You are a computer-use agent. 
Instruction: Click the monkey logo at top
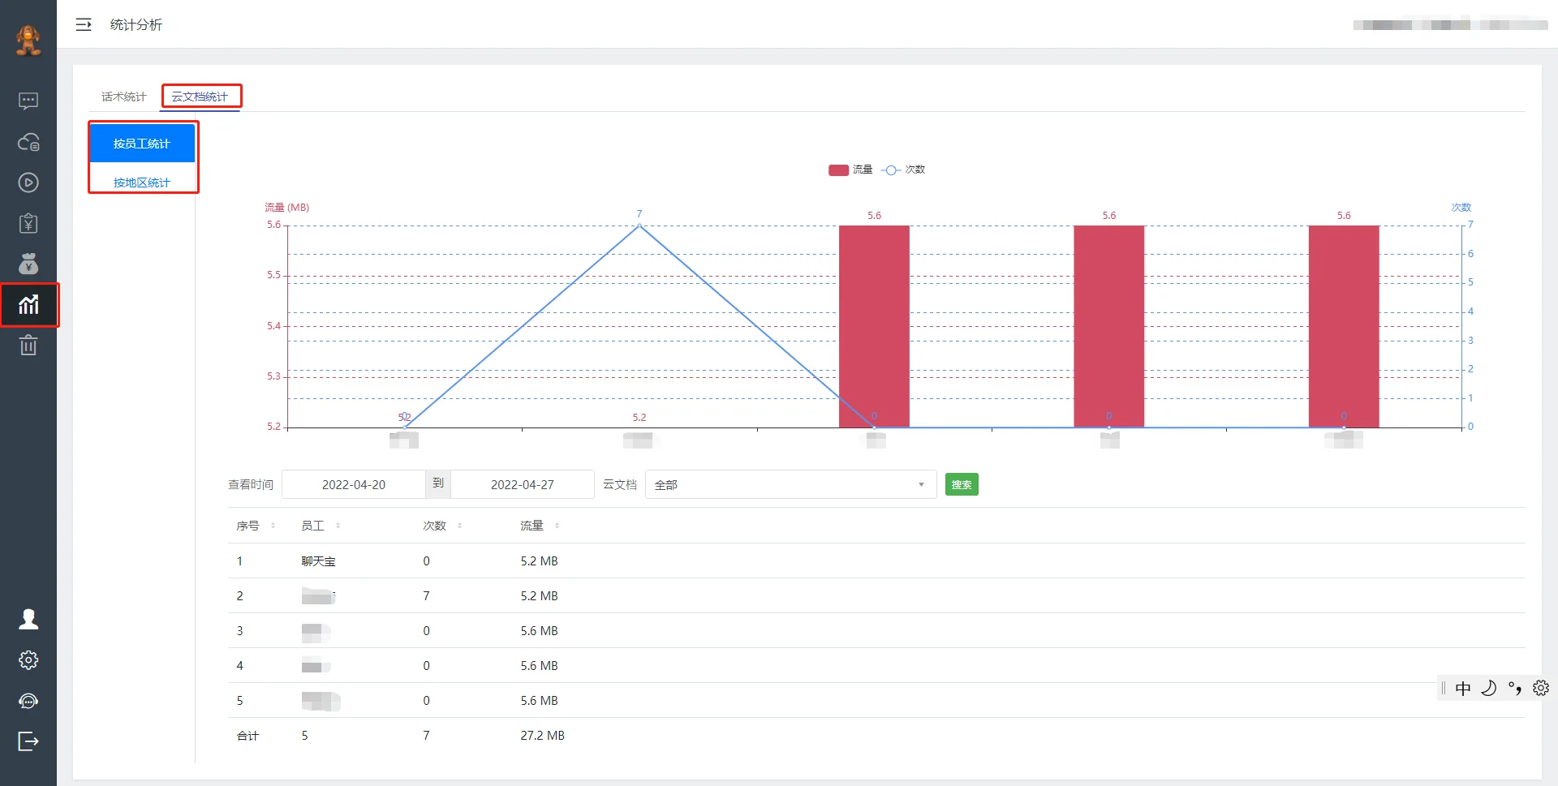point(28,40)
